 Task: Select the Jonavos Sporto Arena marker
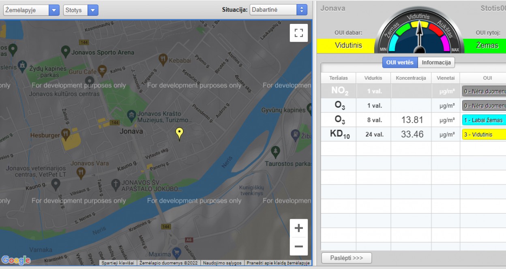[66, 51]
